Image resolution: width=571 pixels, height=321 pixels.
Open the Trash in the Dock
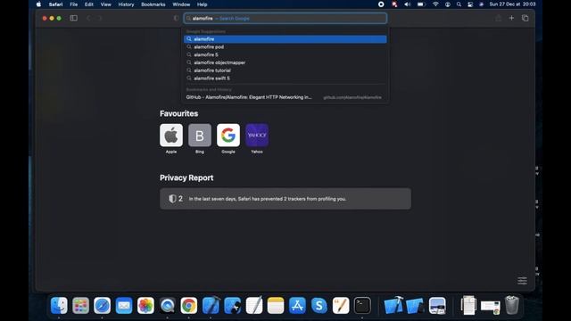point(511,305)
